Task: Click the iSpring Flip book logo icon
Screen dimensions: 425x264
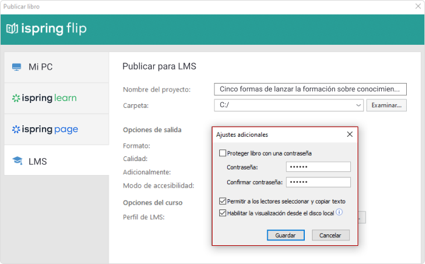Action: (x=12, y=28)
